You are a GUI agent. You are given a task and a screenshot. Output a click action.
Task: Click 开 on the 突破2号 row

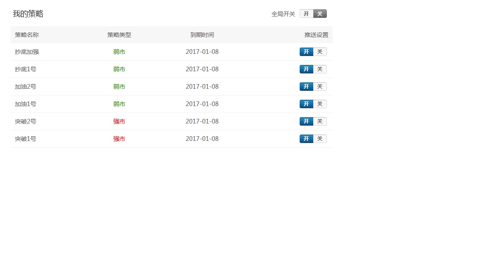click(x=306, y=121)
